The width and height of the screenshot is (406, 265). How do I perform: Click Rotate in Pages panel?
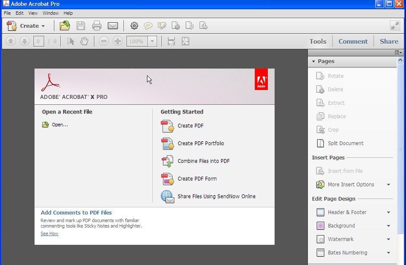pos(330,76)
